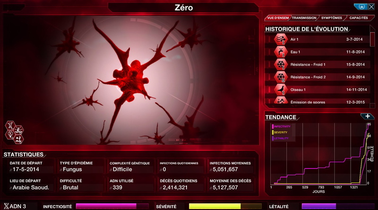Click the top gene hexagon icon with rising figure
378x210 pixels.
click(x=10, y=125)
